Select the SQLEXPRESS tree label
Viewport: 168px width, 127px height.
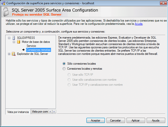click(26, 38)
